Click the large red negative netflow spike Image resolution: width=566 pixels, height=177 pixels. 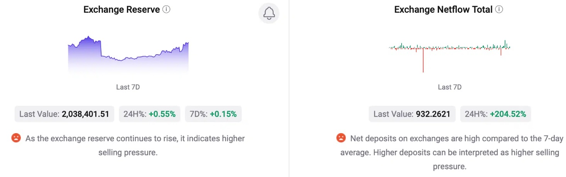423,60
